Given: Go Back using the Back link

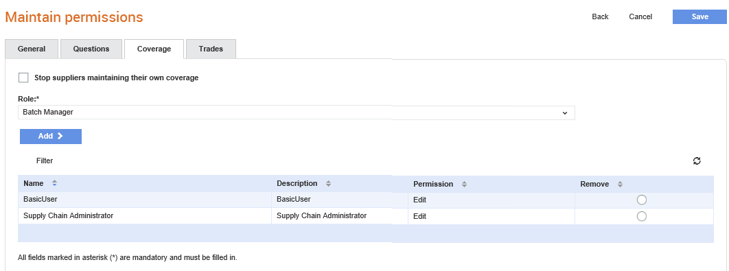Looking at the screenshot, I should (x=600, y=16).
